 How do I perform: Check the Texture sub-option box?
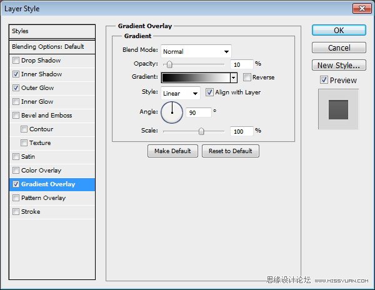click(24, 142)
